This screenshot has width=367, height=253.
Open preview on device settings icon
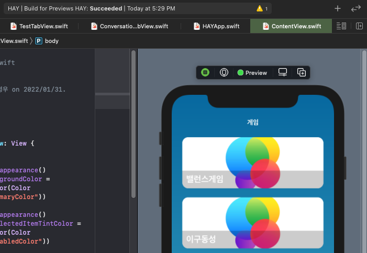point(283,73)
